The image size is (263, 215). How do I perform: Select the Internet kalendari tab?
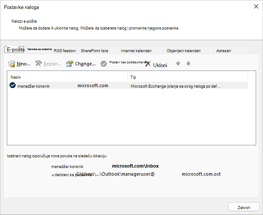[141, 50]
